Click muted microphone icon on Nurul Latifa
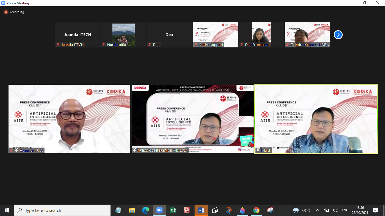385x216 pixels. 104,45
